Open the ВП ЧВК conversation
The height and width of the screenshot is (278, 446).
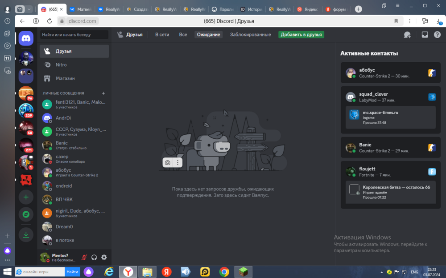point(74,199)
